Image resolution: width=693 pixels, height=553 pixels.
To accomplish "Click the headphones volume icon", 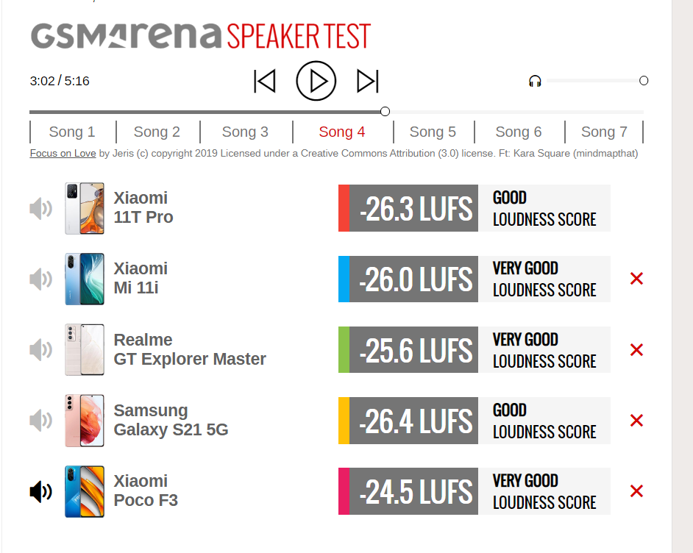I will [x=535, y=81].
